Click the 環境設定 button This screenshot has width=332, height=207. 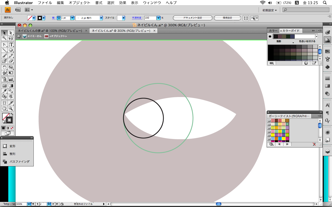[227, 18]
